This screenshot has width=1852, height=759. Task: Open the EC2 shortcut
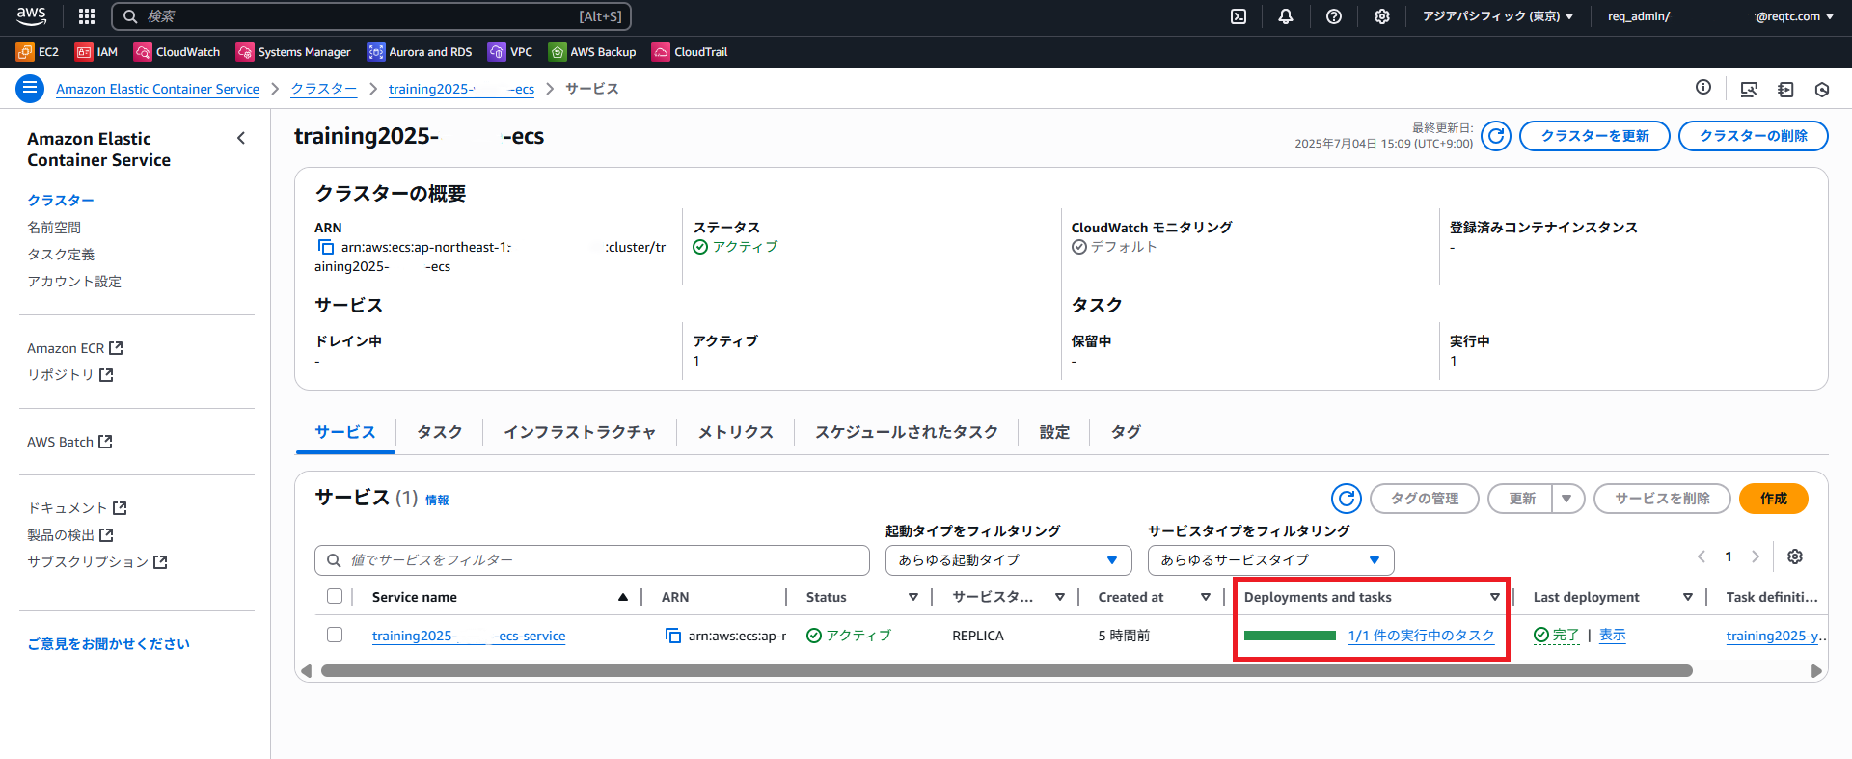[x=38, y=52]
